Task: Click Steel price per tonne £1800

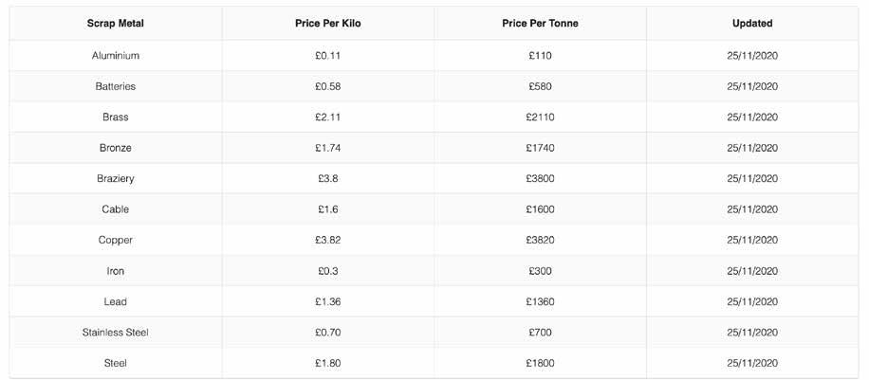Action: click(540, 363)
